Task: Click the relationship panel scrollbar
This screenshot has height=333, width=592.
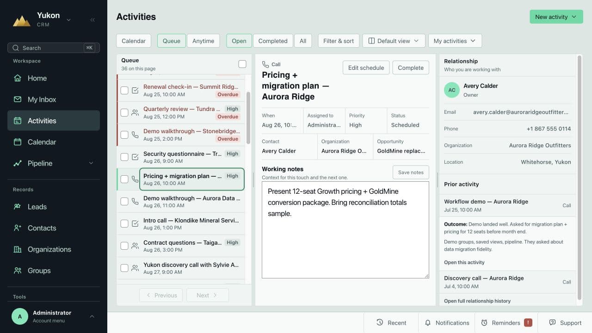Action: coord(580,178)
